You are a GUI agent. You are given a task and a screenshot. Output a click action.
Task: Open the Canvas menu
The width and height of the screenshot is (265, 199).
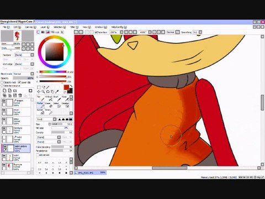[30, 27]
